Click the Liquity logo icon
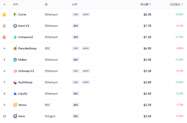The height and width of the screenshot is (123, 187). (15, 94)
